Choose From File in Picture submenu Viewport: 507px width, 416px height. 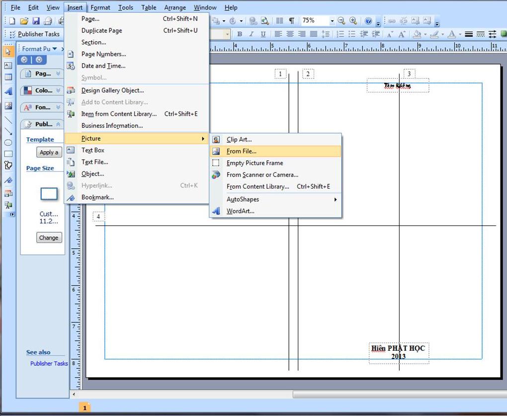coord(275,151)
